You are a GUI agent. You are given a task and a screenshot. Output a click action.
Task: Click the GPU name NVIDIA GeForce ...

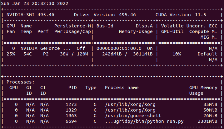[x=40, y=48]
